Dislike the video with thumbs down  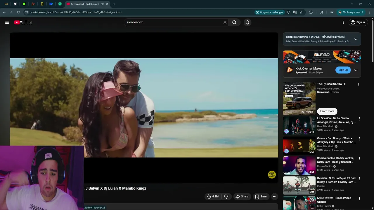(226, 197)
